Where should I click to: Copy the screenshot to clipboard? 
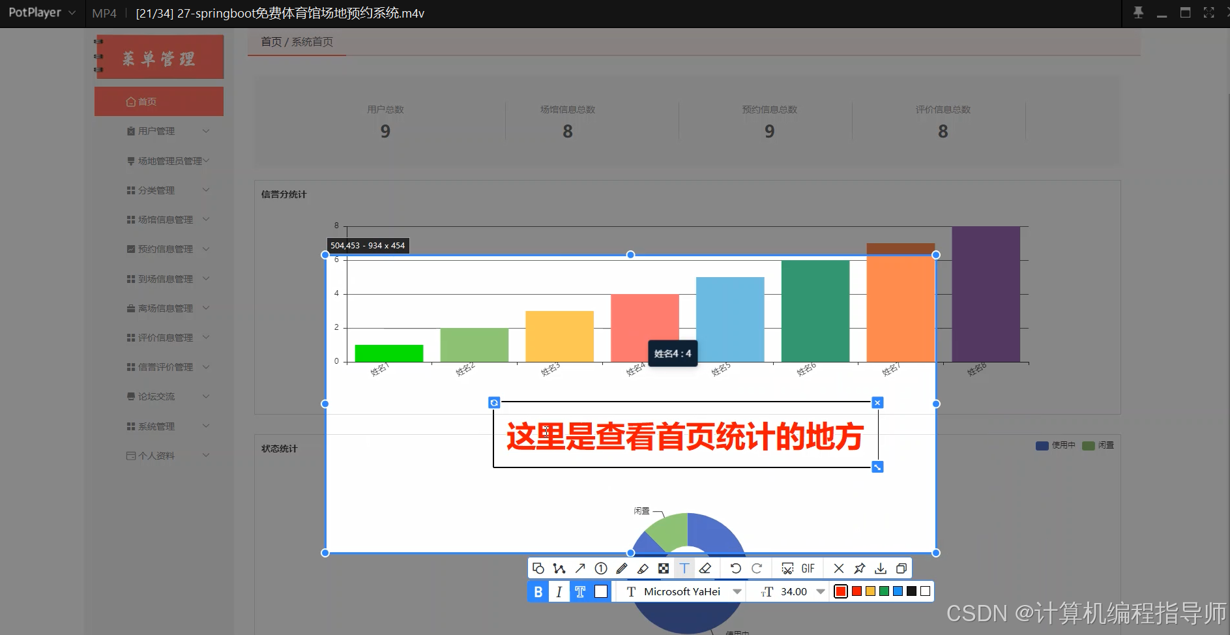pos(901,569)
